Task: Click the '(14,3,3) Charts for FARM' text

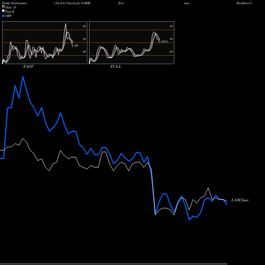Action: (x=72, y=3)
